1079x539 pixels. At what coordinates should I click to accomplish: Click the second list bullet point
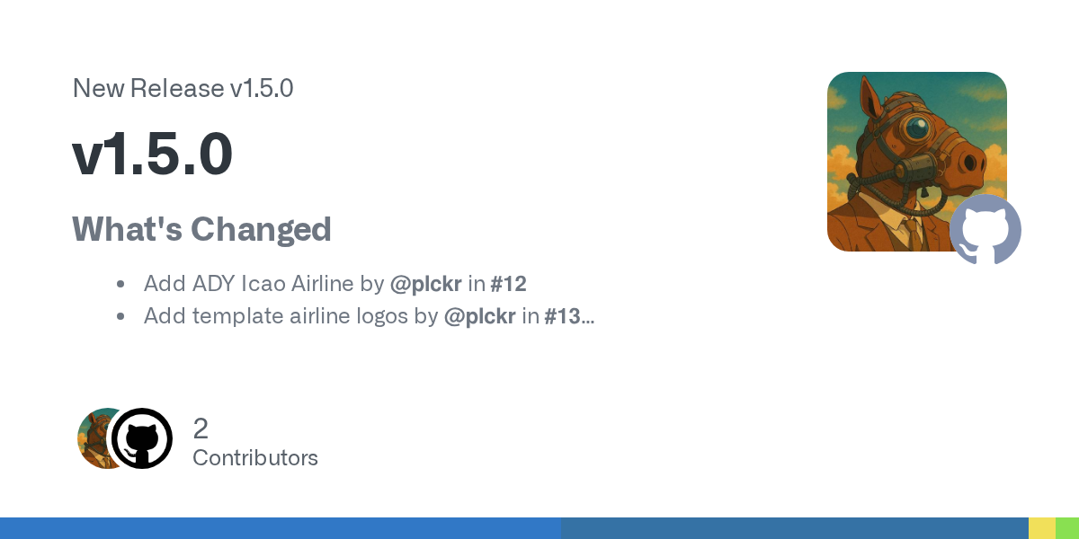[x=120, y=316]
